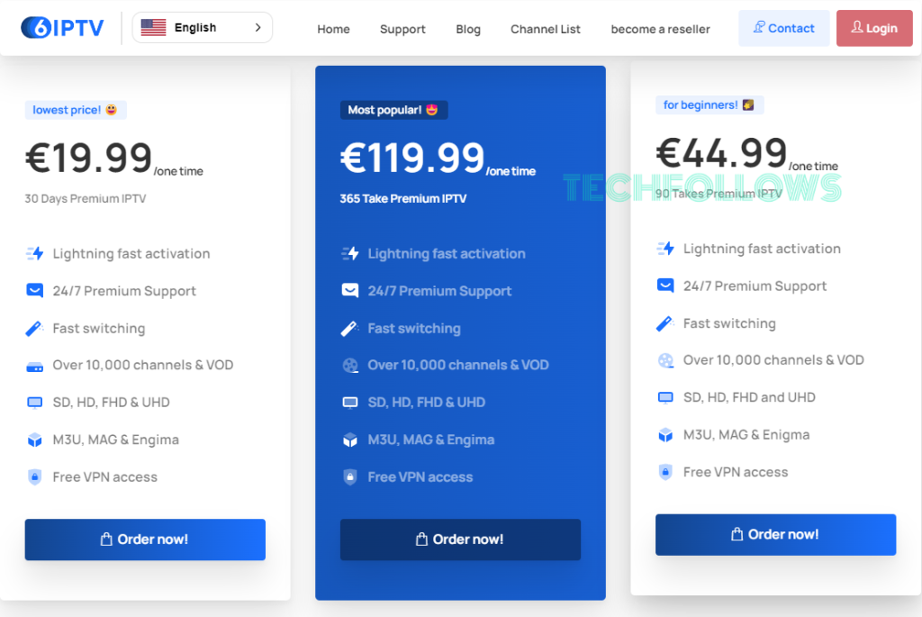Go to the Home page
This screenshot has height=617, width=922.
coord(333,29)
